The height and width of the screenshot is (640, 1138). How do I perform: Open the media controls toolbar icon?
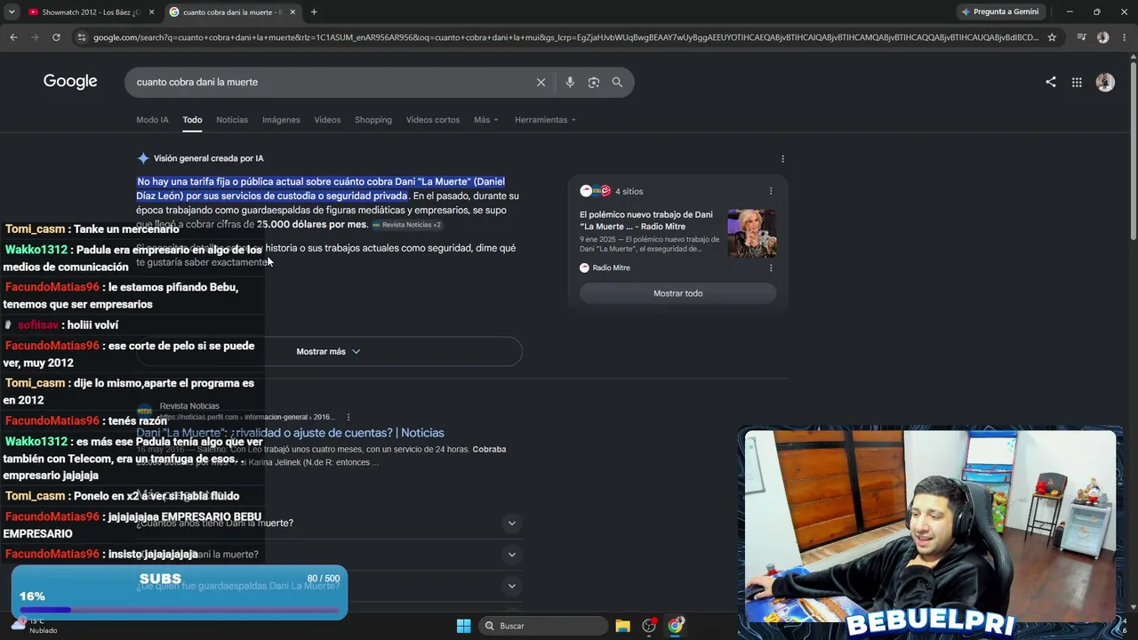(x=1081, y=37)
